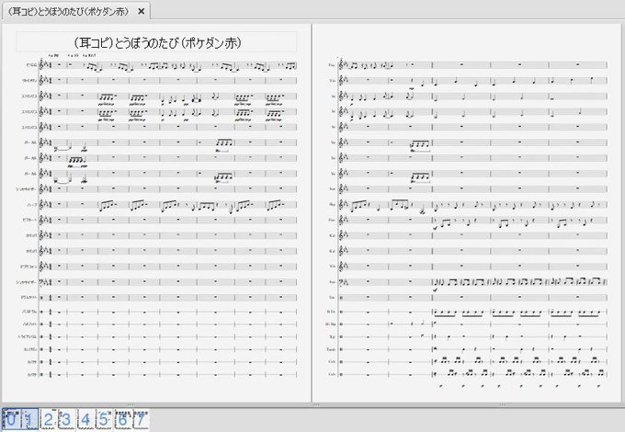The height and width of the screenshot is (432, 625).
Task: Click the score title text (耳コピ)とうぼうのたび
Action: click(x=157, y=42)
